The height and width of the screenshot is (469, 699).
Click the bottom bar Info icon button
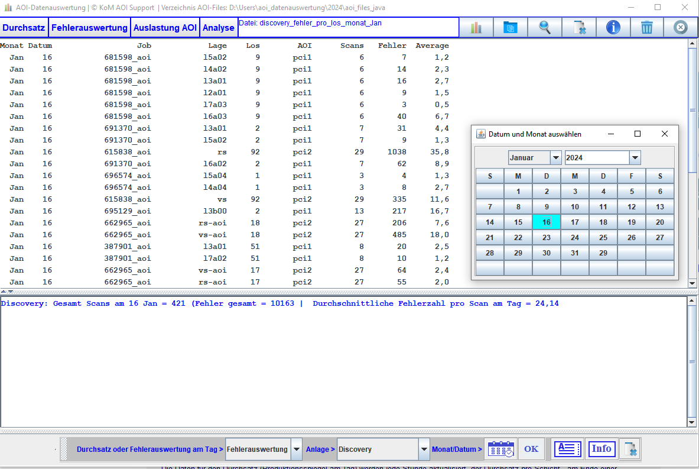coord(602,449)
